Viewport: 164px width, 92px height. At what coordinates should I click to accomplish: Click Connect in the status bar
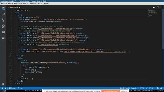13,88
